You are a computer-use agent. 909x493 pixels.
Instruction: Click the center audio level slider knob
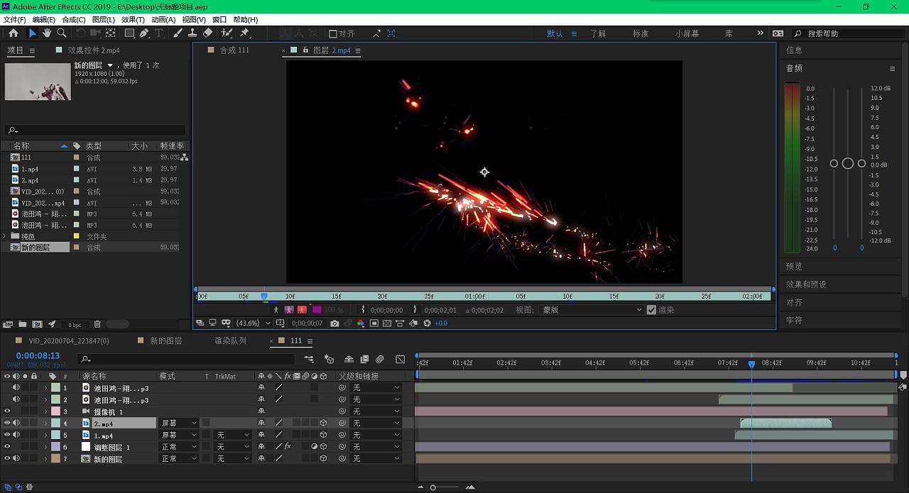pyautogui.click(x=847, y=163)
